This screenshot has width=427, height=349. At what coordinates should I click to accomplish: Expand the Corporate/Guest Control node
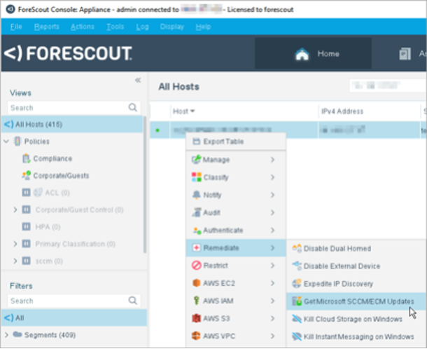coord(15,210)
